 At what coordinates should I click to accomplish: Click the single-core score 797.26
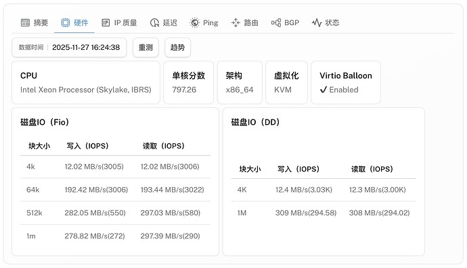[184, 90]
